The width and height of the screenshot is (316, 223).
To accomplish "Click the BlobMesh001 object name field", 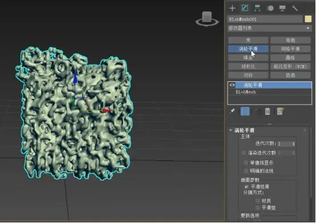I will point(265,19).
